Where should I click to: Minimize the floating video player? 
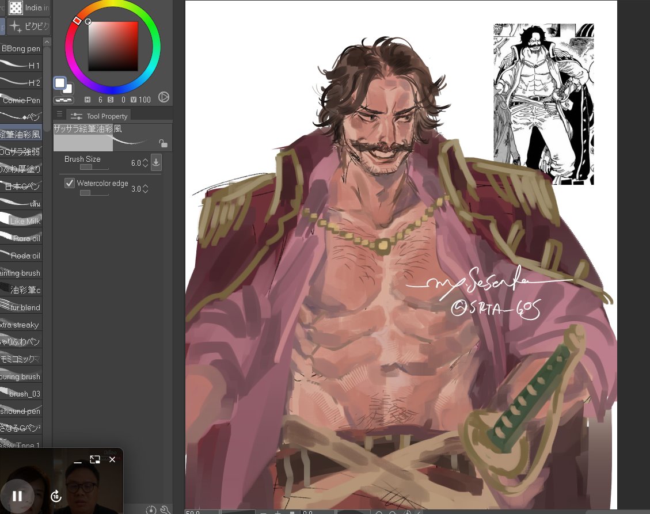click(x=78, y=462)
